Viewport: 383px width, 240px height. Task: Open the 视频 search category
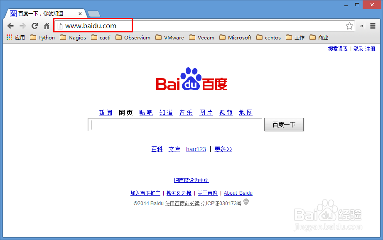click(x=226, y=113)
